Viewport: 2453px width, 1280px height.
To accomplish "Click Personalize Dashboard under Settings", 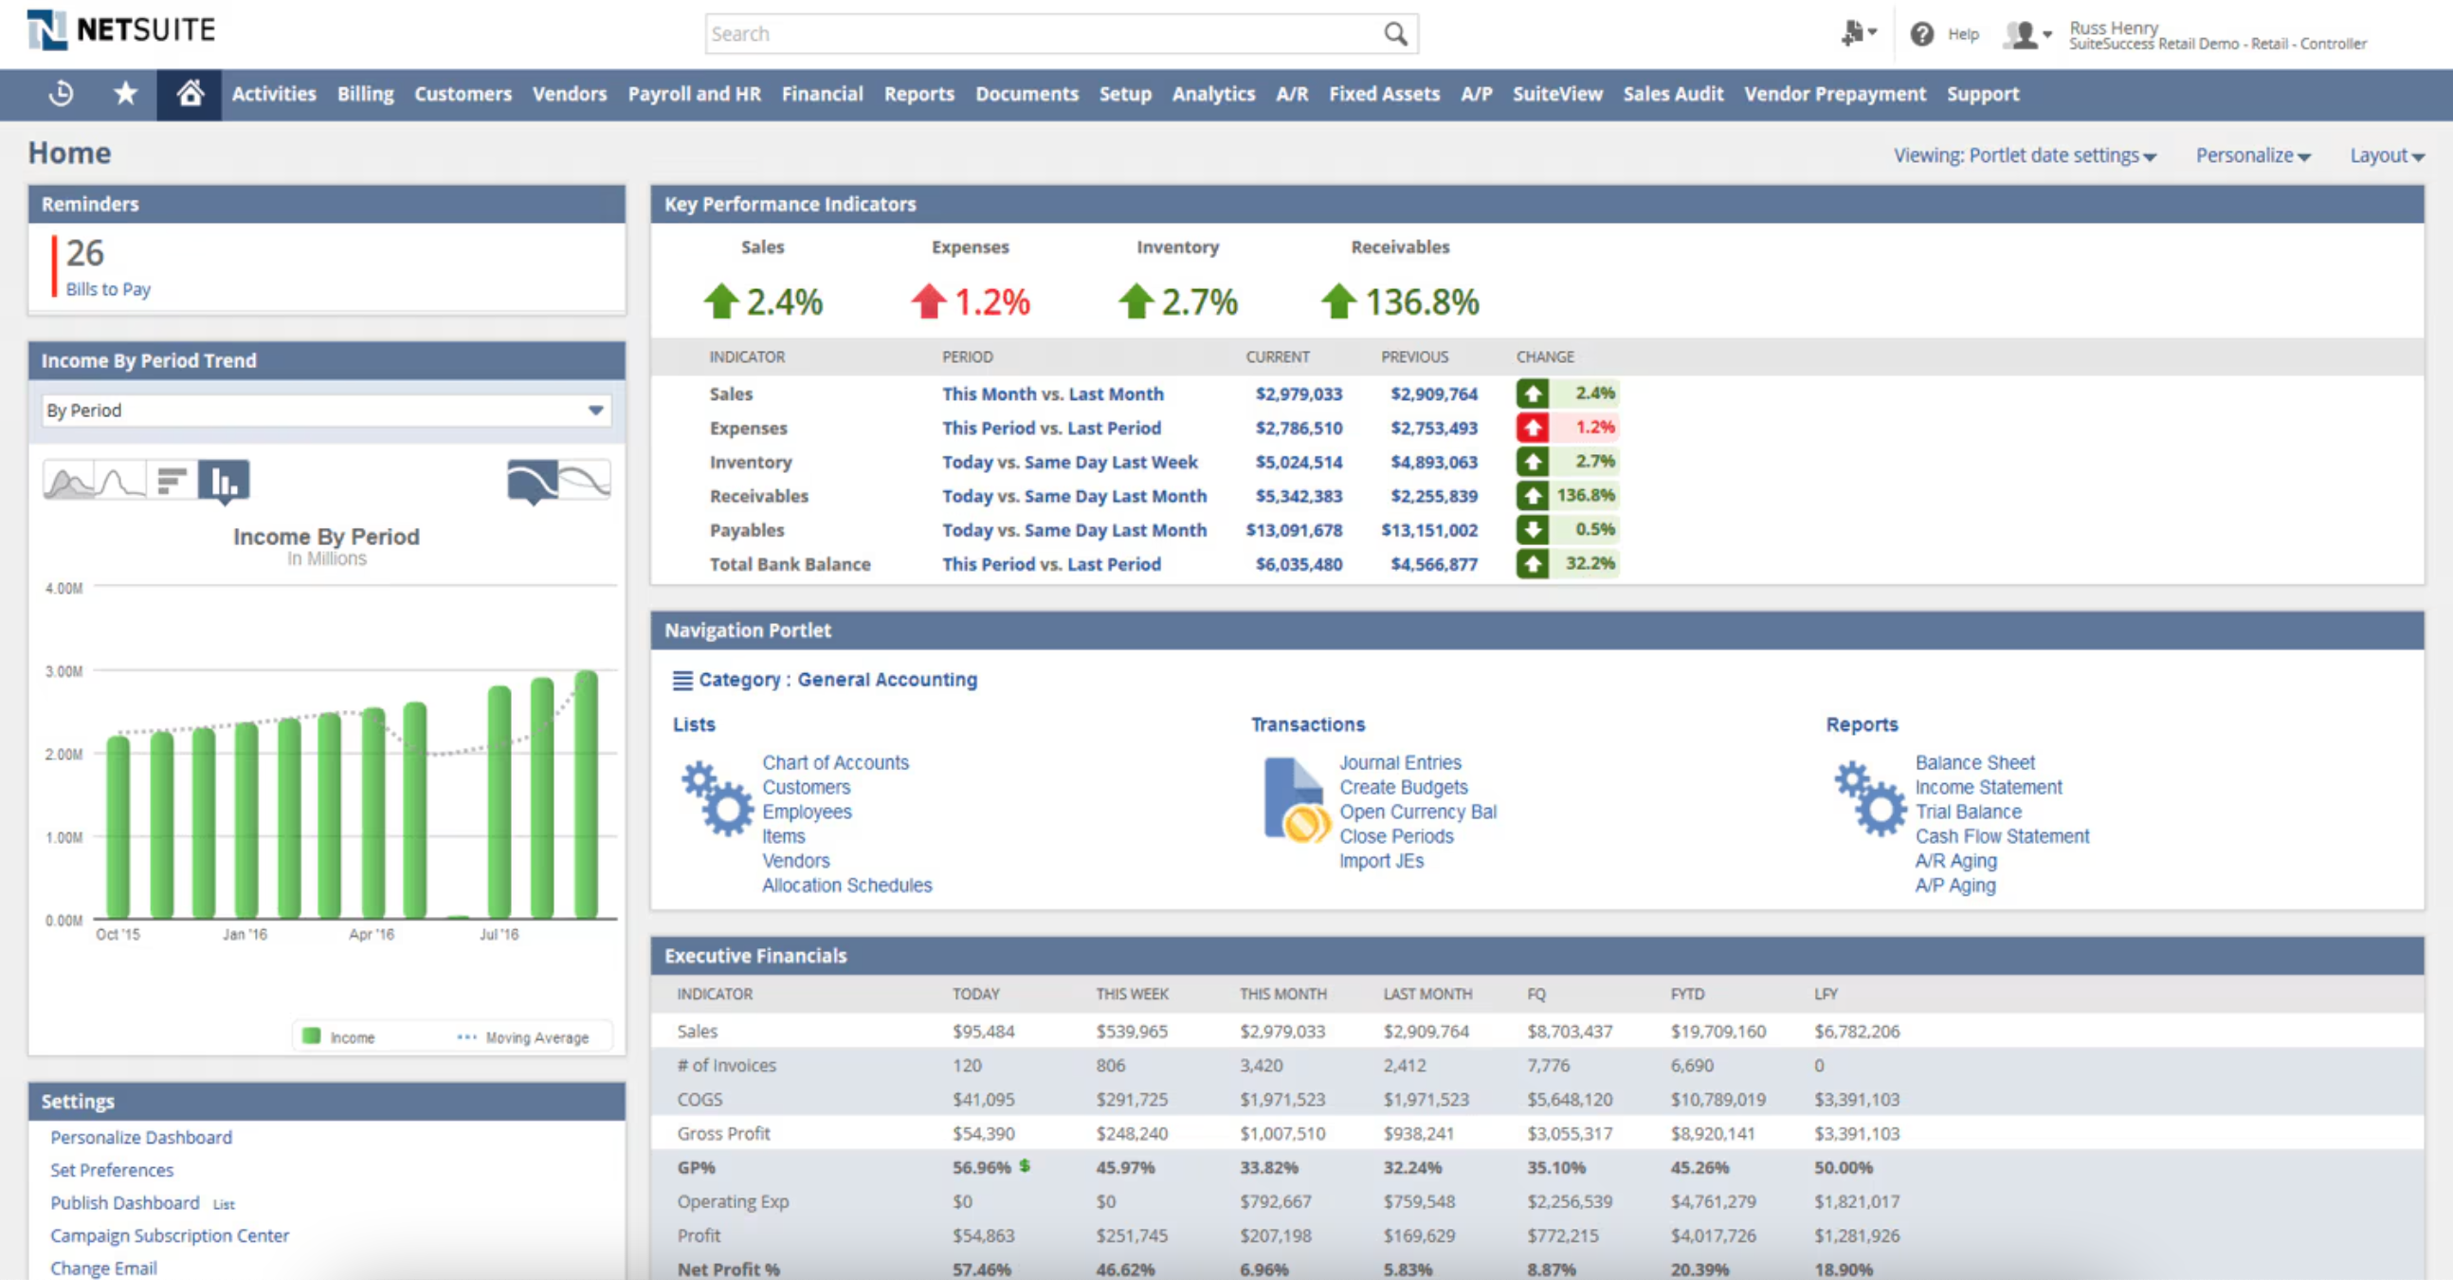I will 140,1136.
